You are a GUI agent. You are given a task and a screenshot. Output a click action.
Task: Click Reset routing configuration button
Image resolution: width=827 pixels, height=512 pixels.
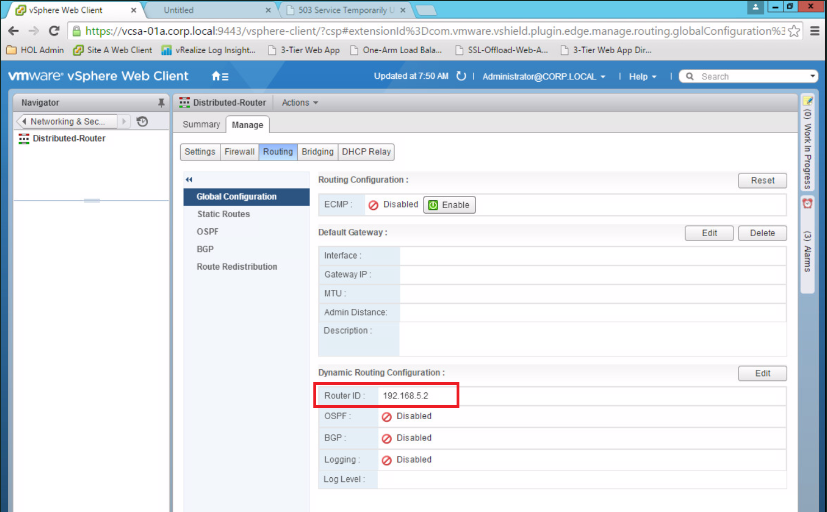click(x=763, y=180)
